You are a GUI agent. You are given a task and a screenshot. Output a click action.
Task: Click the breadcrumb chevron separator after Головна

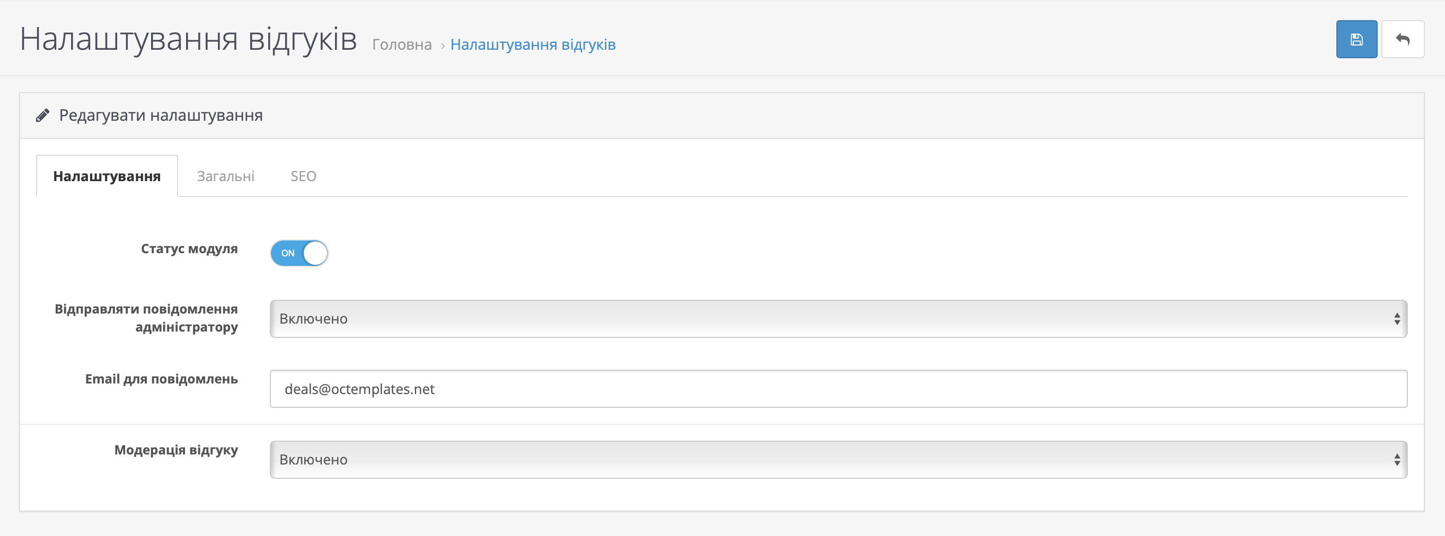[442, 46]
